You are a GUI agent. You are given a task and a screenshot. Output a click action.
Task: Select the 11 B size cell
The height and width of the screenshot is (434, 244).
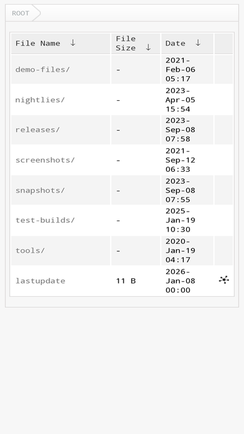(x=126, y=281)
